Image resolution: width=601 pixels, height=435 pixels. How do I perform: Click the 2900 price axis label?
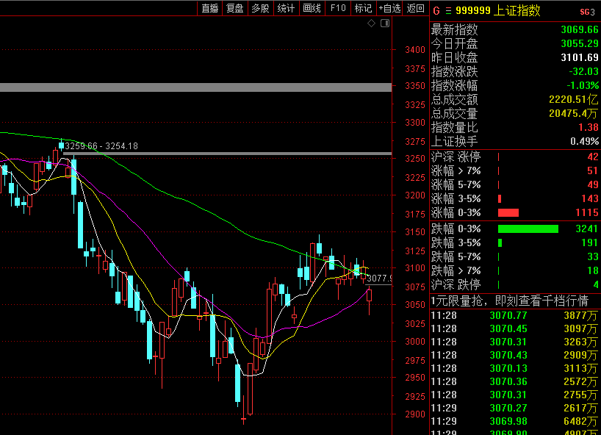click(415, 414)
